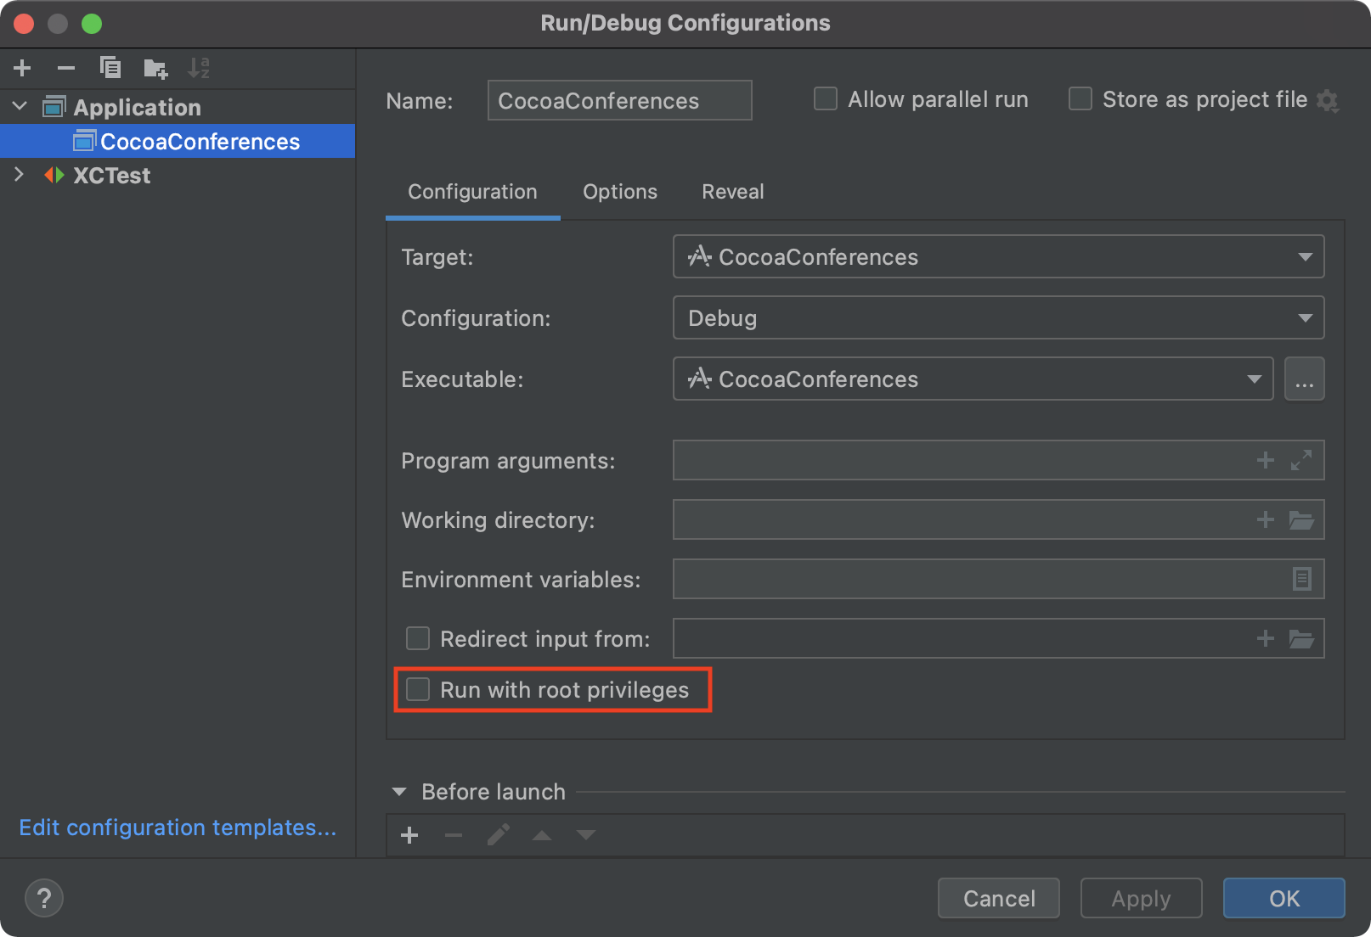Add a macro to Program arguments
Image resolution: width=1371 pixels, height=937 pixels.
click(1266, 460)
